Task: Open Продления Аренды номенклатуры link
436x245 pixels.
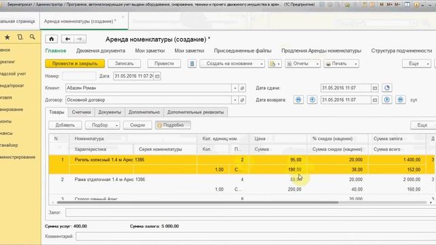Action: (321, 51)
